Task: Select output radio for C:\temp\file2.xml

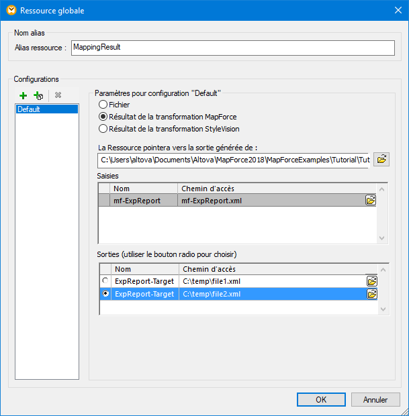Action: click(x=105, y=294)
